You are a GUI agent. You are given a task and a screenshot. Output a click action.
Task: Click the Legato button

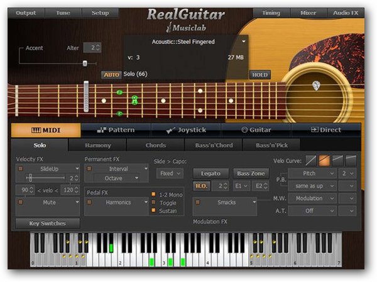pyautogui.click(x=210, y=173)
